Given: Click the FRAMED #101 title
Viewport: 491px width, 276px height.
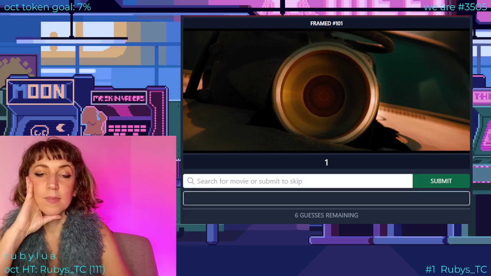Looking at the screenshot, I should pos(326,24).
